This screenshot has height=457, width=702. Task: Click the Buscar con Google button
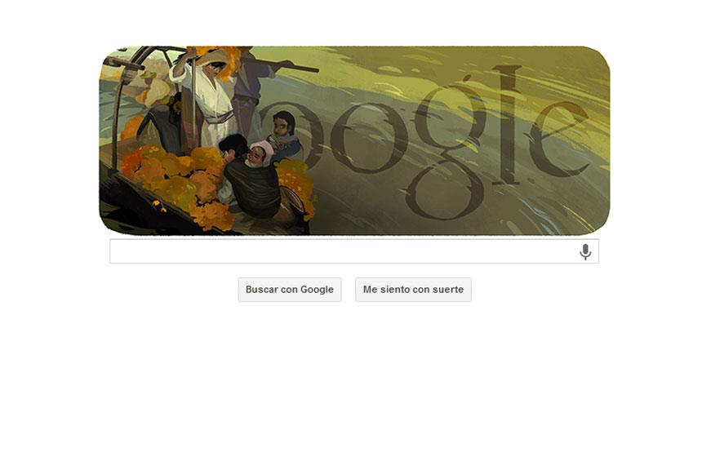[290, 290]
